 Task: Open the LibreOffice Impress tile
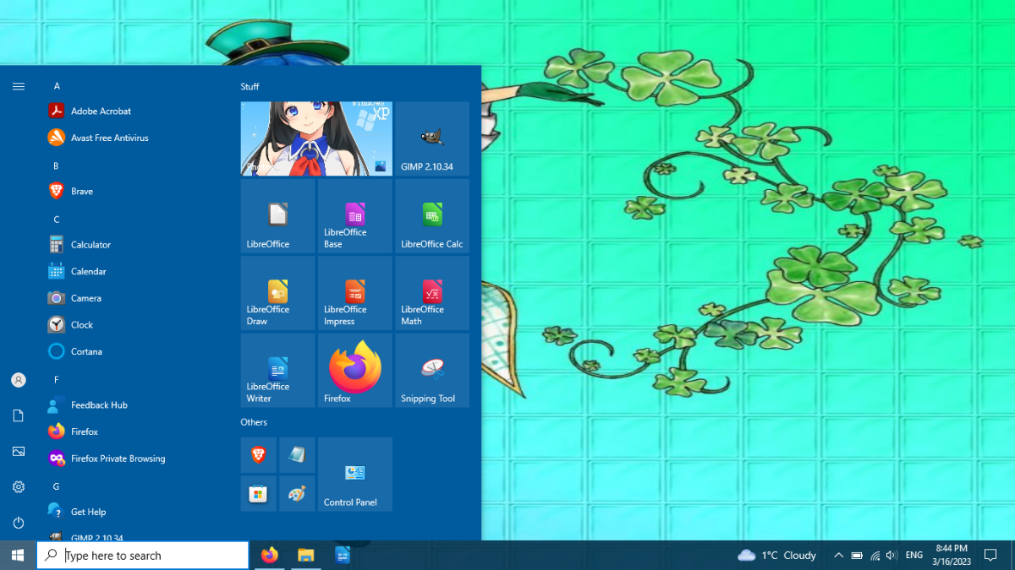coord(355,293)
